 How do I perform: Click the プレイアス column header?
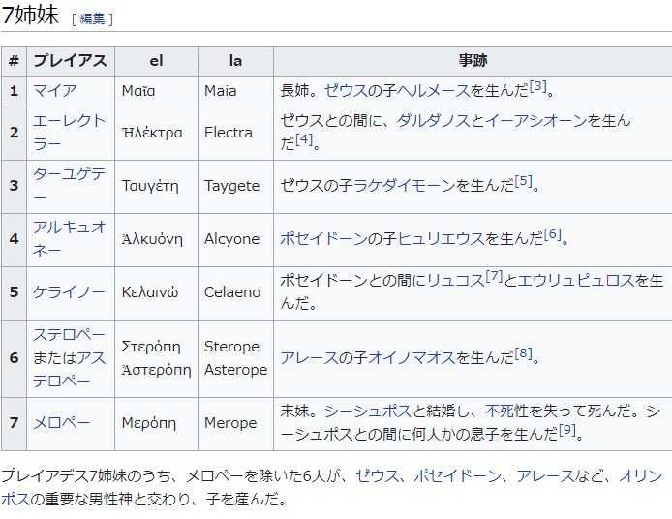point(70,61)
